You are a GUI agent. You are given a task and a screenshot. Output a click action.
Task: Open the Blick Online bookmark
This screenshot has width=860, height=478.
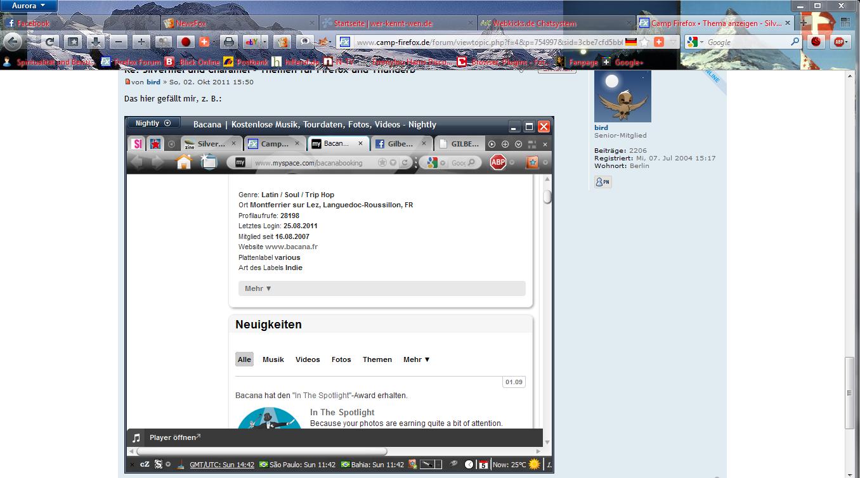(x=192, y=62)
